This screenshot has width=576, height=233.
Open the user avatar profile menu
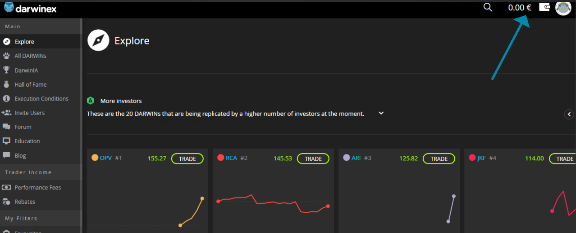point(563,8)
